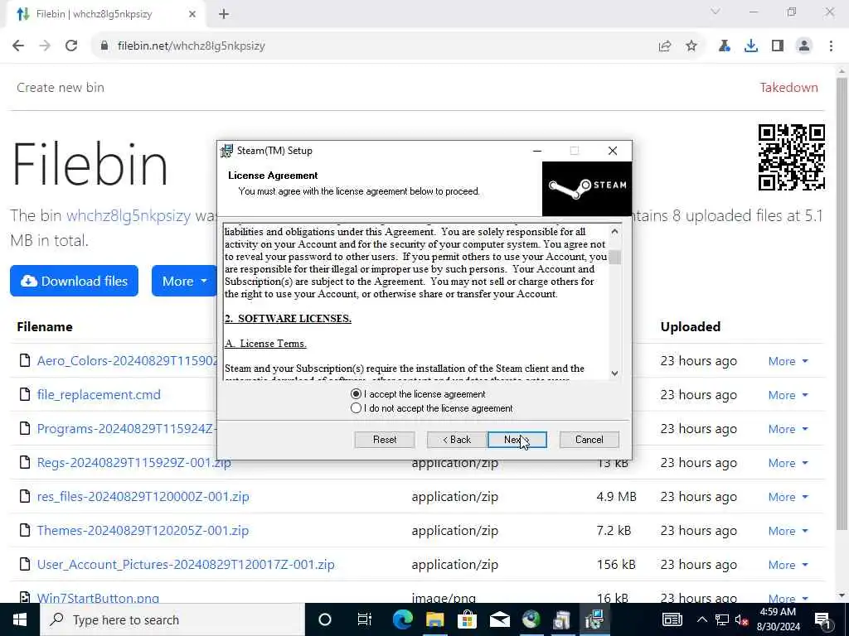Screen dimensions: 849x636
Task: Open a new Chrome tab
Action: (x=224, y=14)
